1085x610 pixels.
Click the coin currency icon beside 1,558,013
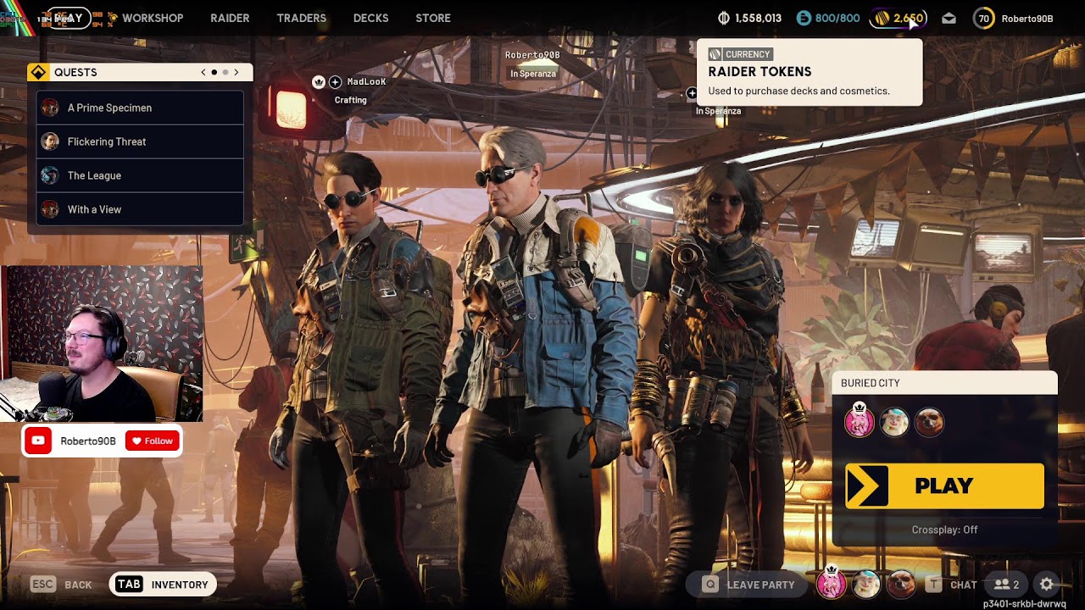tap(724, 18)
